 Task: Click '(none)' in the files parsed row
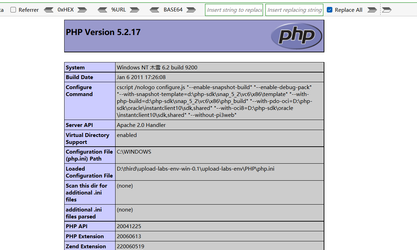click(x=125, y=210)
